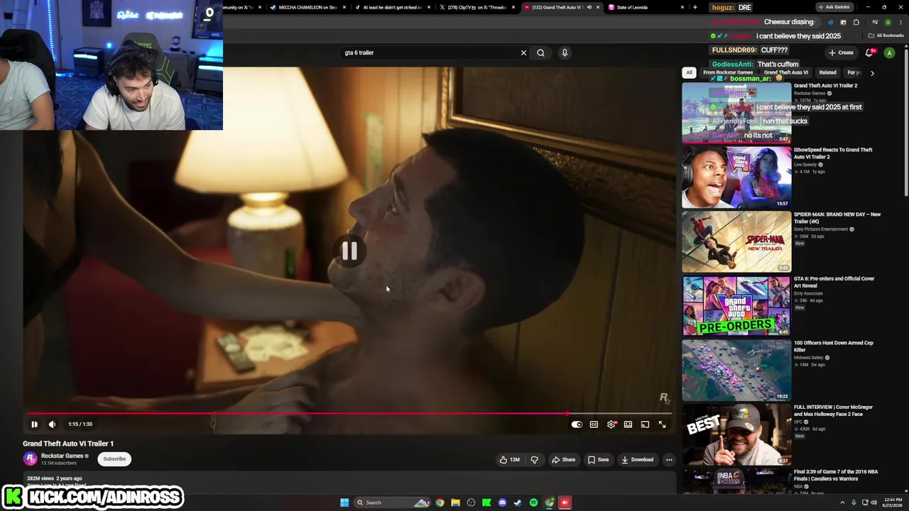Select the 'Related' filter chip
Viewport: 909px width, 511px height.
tap(827, 72)
